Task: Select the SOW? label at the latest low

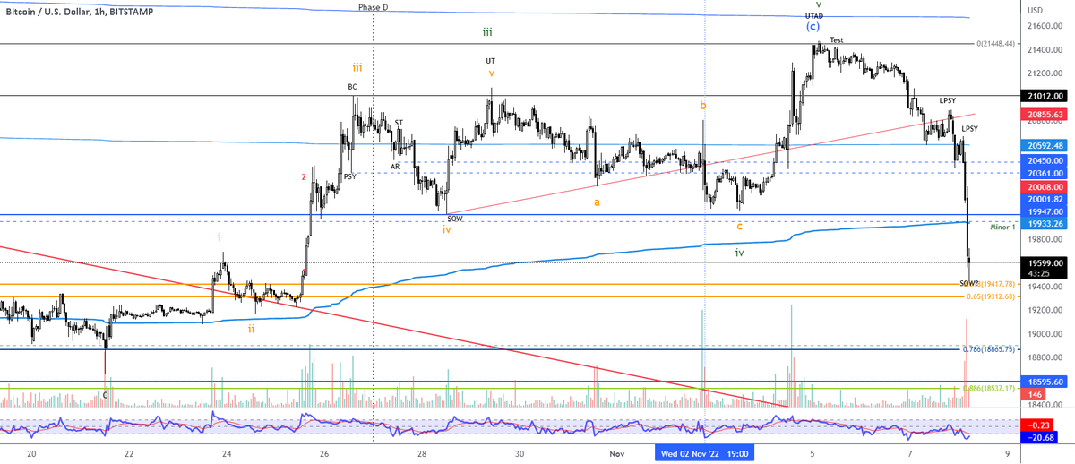Action: 969,283
